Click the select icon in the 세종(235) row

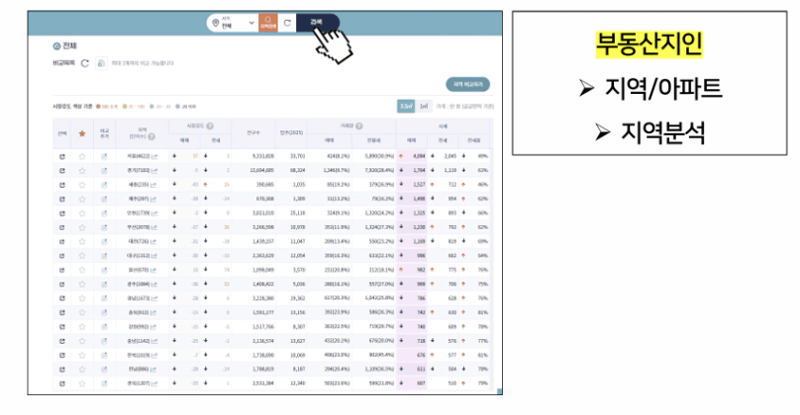pyautogui.click(x=62, y=185)
